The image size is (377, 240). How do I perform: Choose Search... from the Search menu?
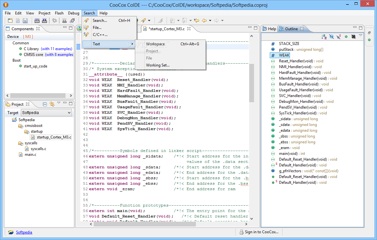click(x=109, y=21)
